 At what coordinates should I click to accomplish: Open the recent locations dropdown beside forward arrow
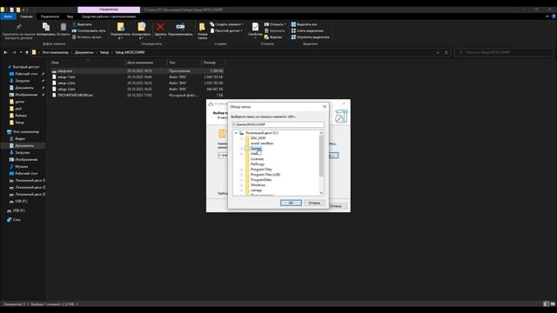click(21, 52)
